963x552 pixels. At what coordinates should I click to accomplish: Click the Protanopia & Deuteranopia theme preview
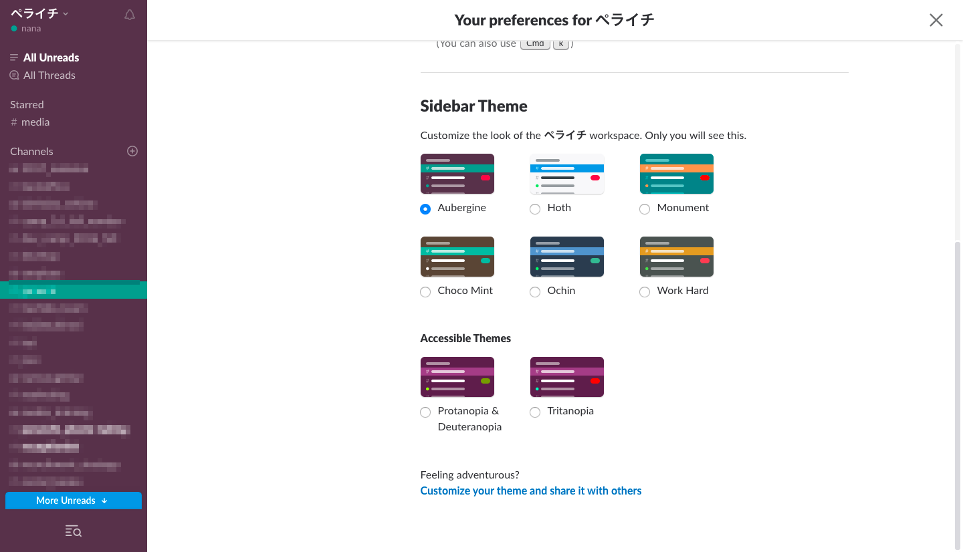click(x=457, y=377)
